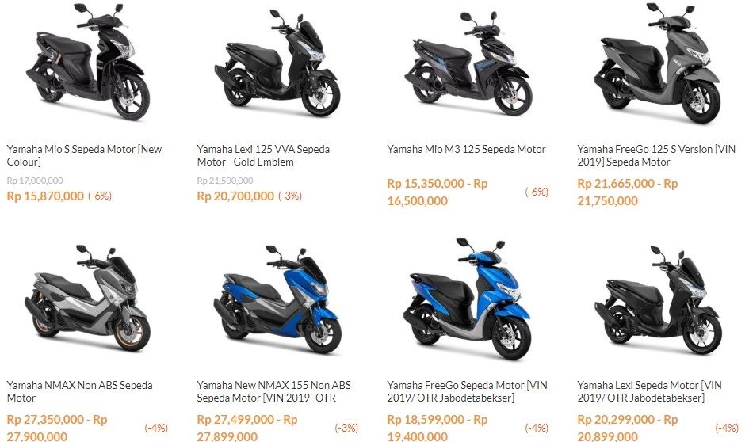The image size is (749, 442).
Task: Click the blue New NMAX 155 scooter image
Action: tap(277, 299)
